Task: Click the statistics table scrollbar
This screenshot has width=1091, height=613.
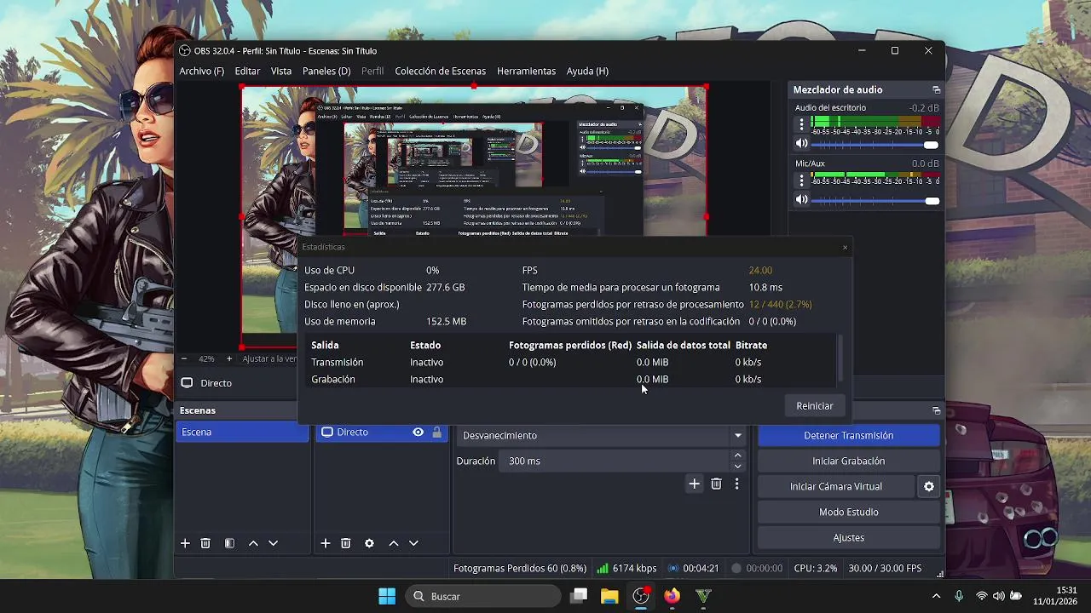Action: [840, 358]
